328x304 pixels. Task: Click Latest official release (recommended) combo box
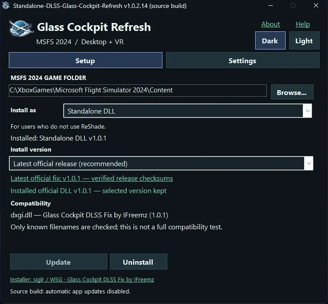161,163
